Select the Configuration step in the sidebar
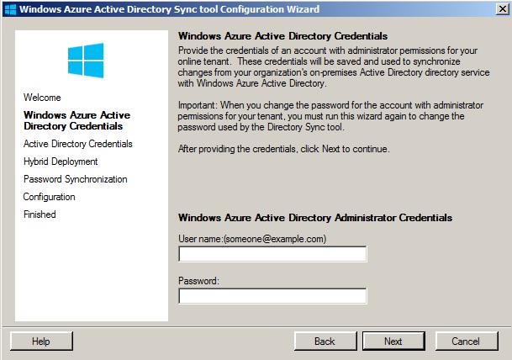This screenshot has height=360, width=512. pyautogui.click(x=49, y=197)
